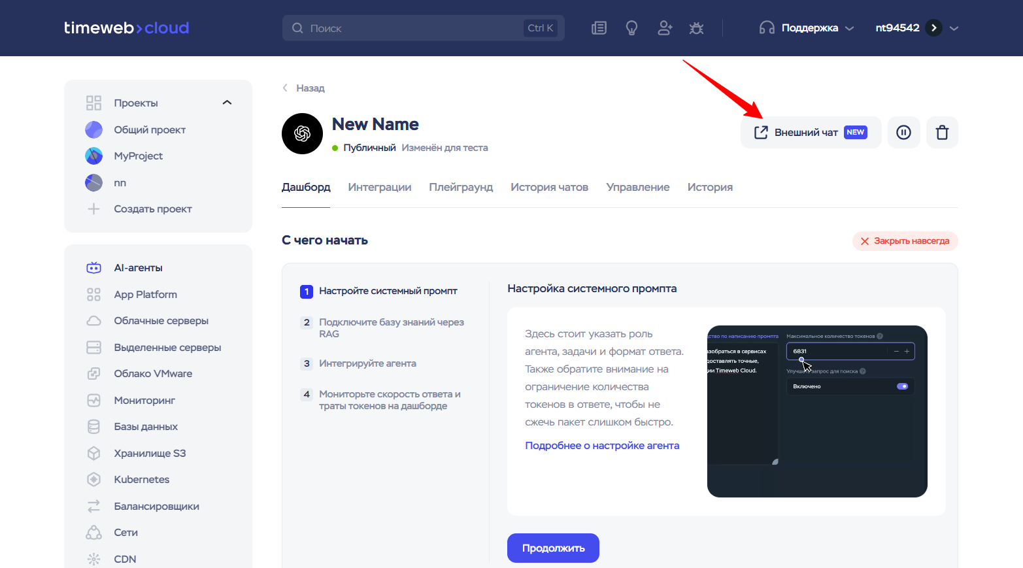Click the add user icon
This screenshot has width=1023, height=568.
665,28
